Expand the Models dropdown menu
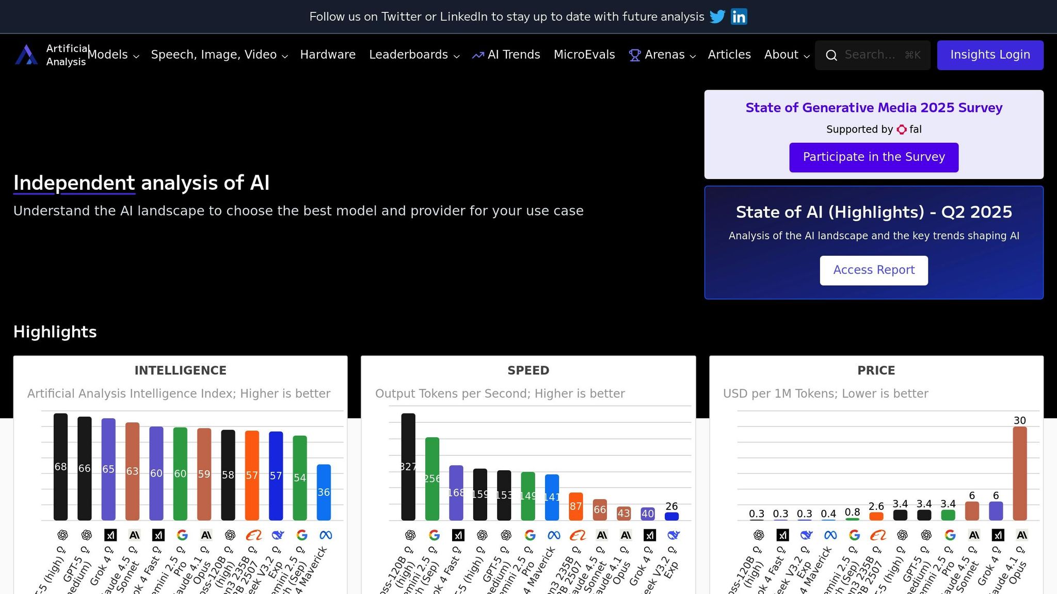Image resolution: width=1057 pixels, height=594 pixels. 114,55
